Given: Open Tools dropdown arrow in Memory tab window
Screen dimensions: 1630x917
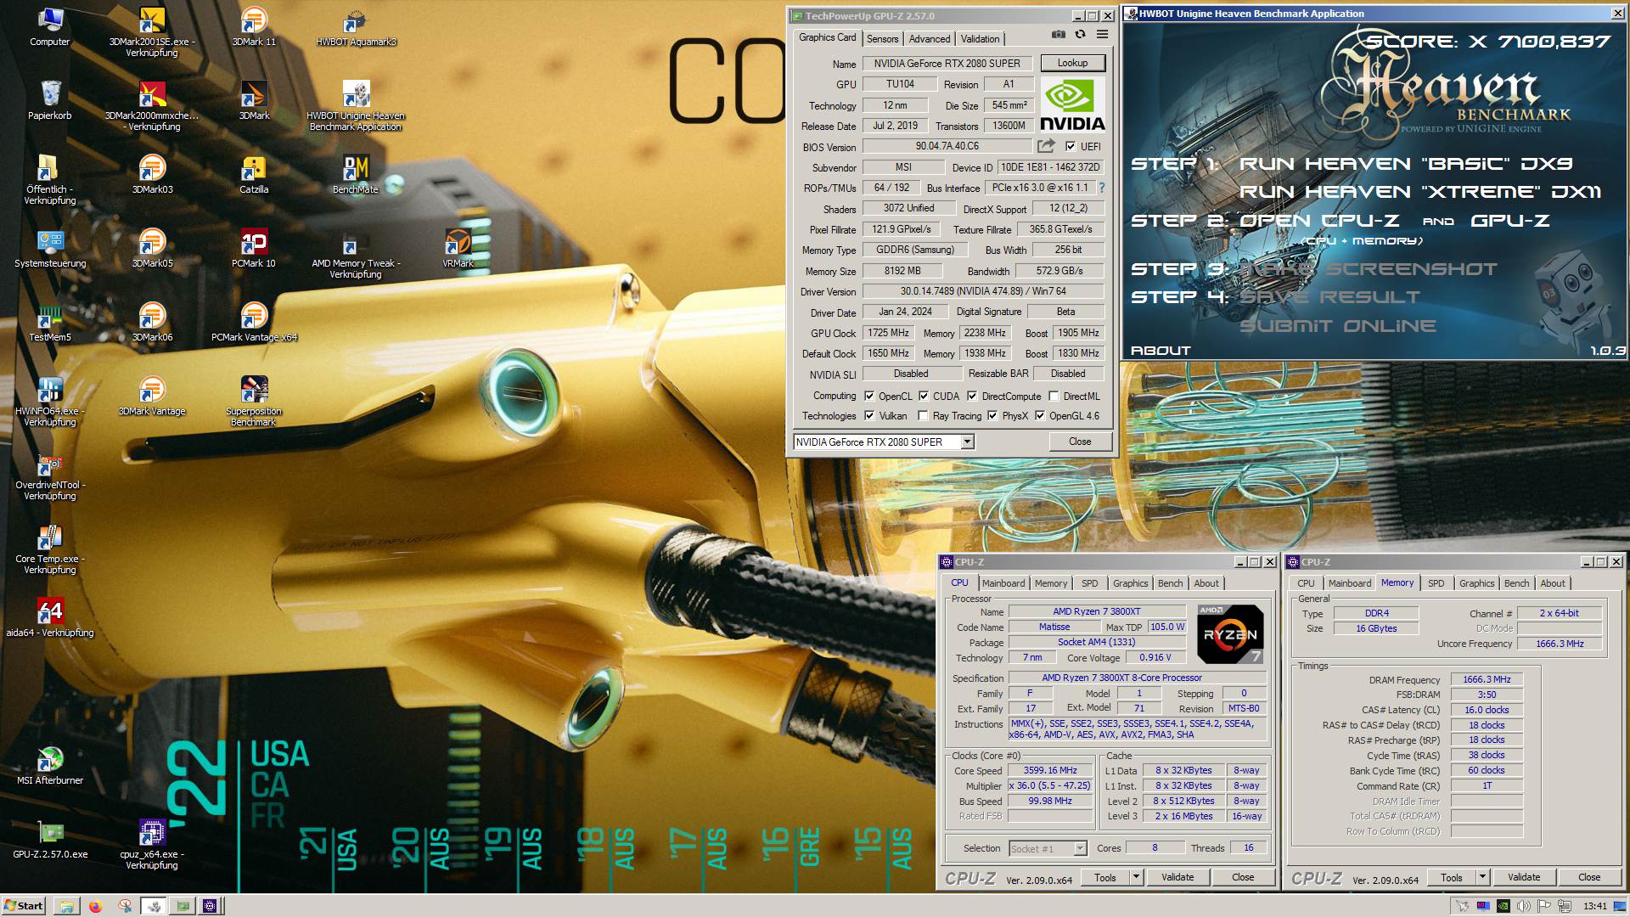Looking at the screenshot, I should coord(1482,877).
